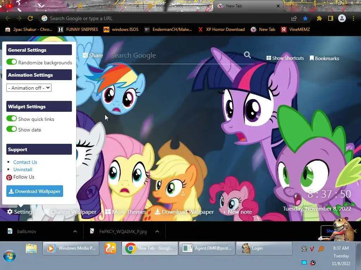Open Windows Explorer folder on taskbar
Image resolution: width=361 pixels, height=270 pixels.
pos(31,249)
